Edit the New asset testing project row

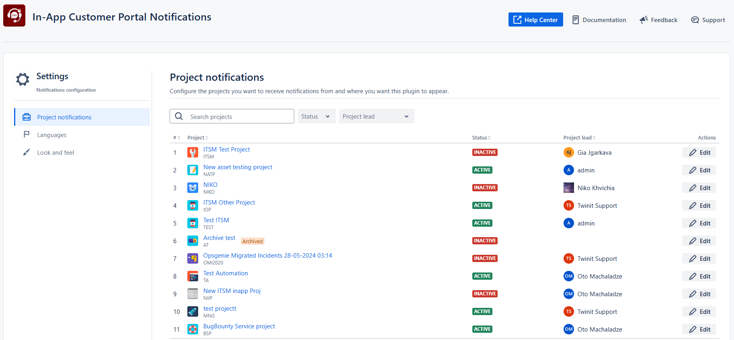tap(699, 170)
